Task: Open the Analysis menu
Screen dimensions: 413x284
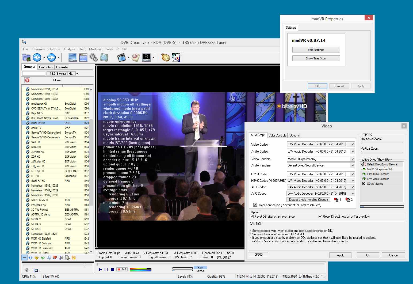Action: click(69, 49)
